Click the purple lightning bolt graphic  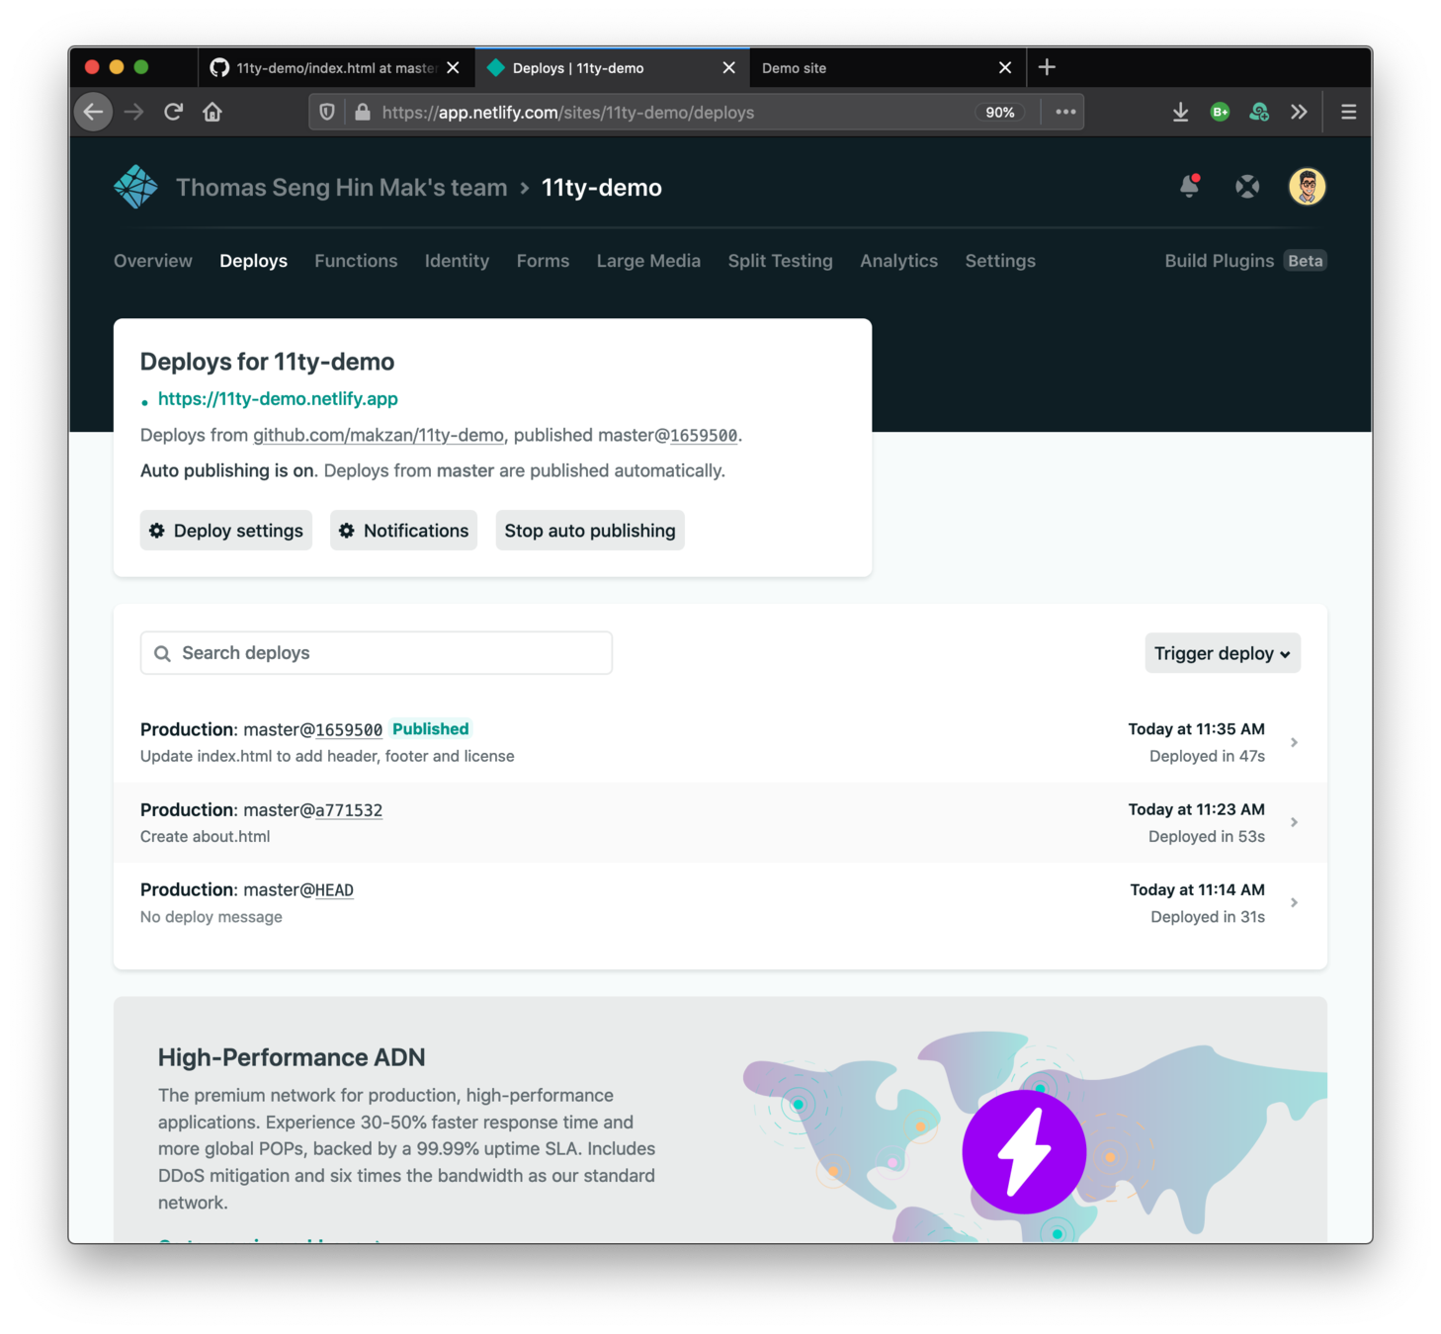[1024, 1151]
